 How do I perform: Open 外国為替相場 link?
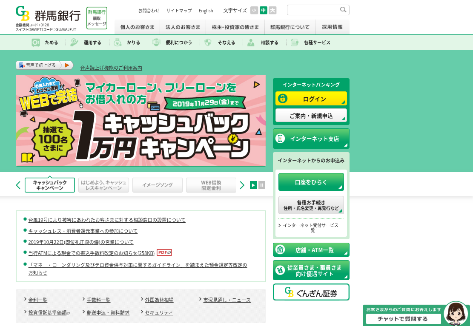click(x=159, y=300)
